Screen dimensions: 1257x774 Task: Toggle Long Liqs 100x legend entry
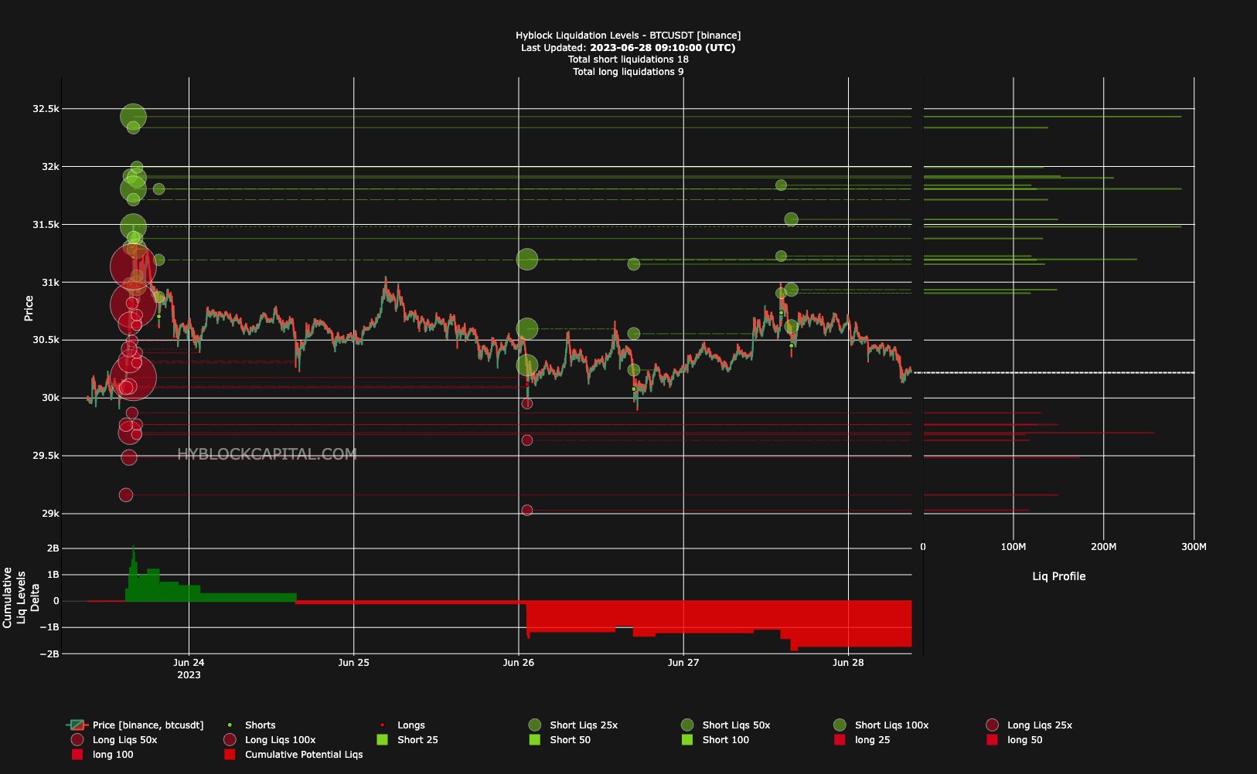click(269, 740)
